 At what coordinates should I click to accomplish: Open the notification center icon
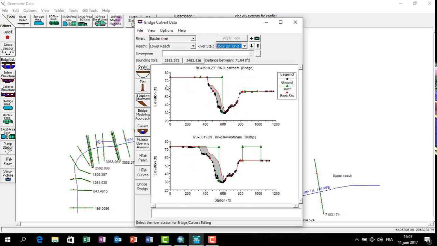click(427, 240)
